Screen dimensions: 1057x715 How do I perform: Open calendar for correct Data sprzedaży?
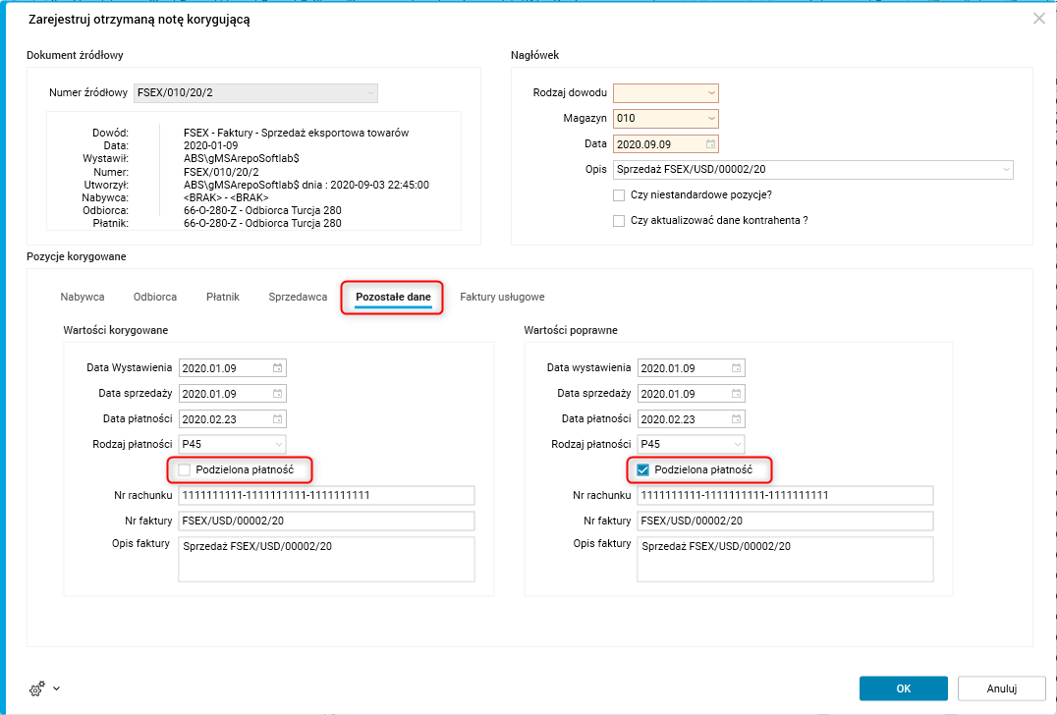click(737, 394)
